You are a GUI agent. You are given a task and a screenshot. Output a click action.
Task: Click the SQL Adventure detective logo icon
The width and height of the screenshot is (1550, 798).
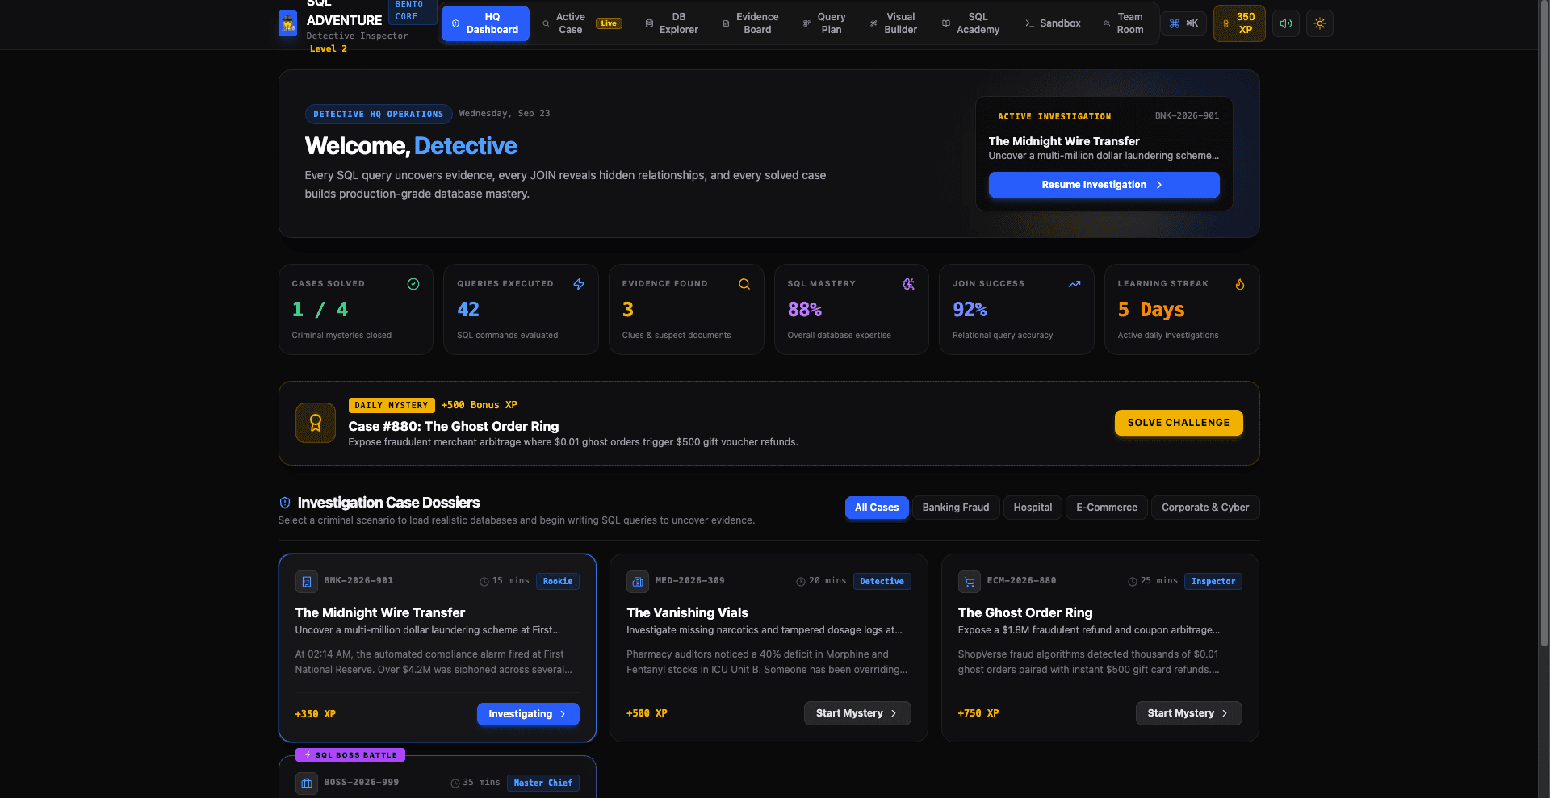[x=287, y=23]
